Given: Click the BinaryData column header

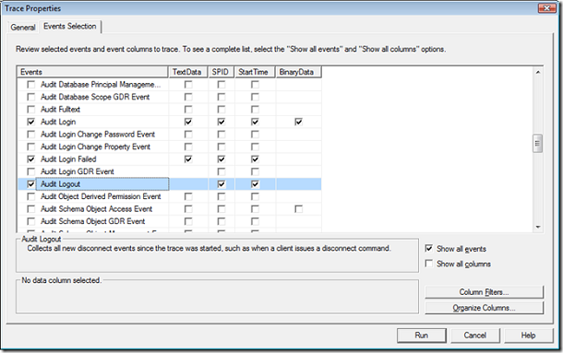Looking at the screenshot, I should click(299, 72).
